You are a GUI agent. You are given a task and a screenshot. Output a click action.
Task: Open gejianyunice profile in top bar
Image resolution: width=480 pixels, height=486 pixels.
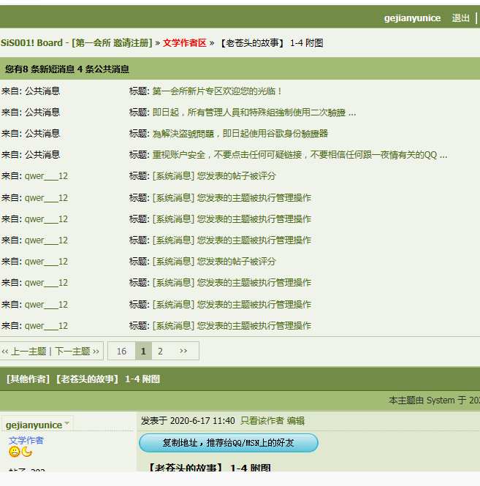point(412,18)
